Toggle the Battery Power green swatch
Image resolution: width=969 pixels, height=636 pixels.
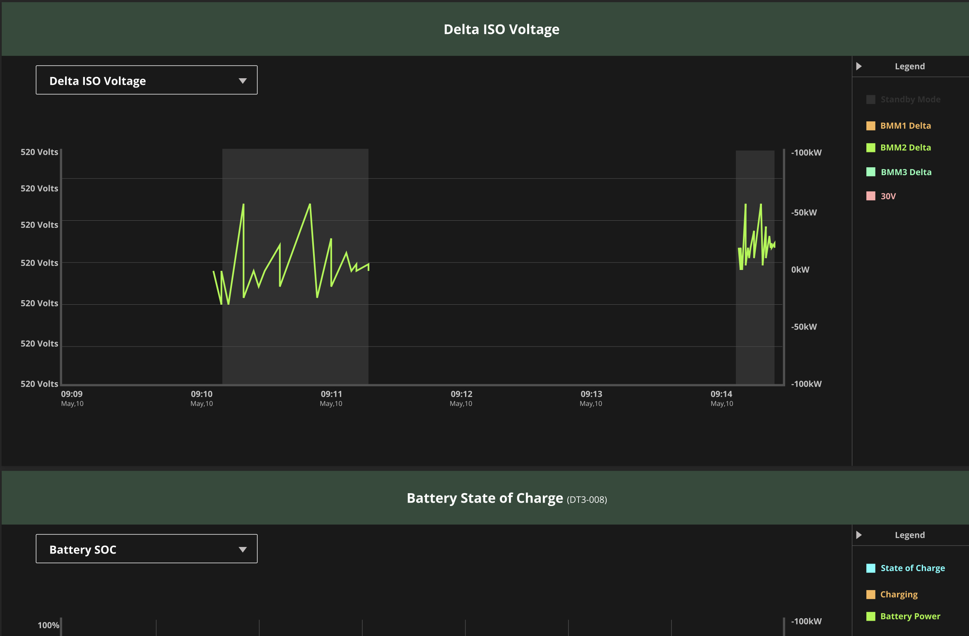870,617
